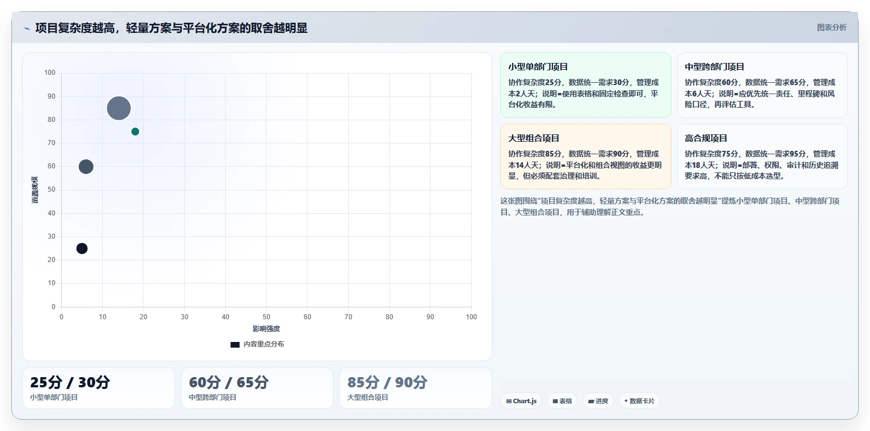Click the Chart.js tag chip
This screenshot has width=870, height=431.
pyautogui.click(x=521, y=401)
